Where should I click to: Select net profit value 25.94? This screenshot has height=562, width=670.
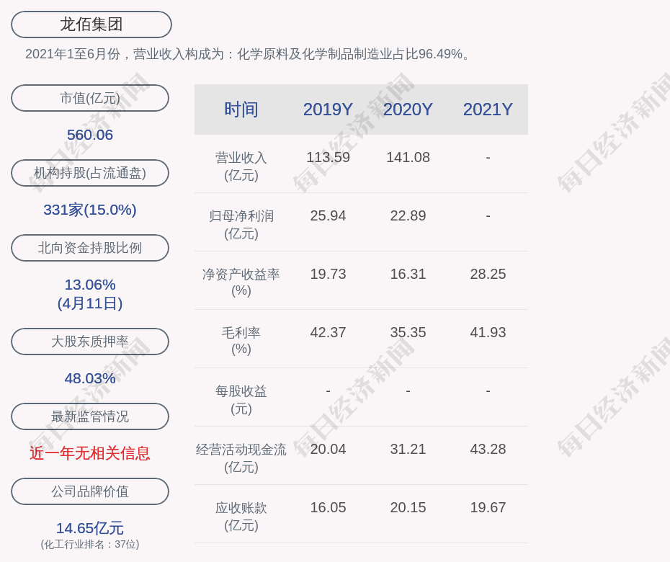coord(328,215)
